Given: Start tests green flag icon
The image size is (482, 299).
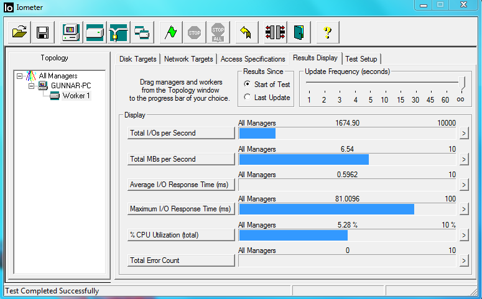Looking at the screenshot, I should click(x=170, y=32).
